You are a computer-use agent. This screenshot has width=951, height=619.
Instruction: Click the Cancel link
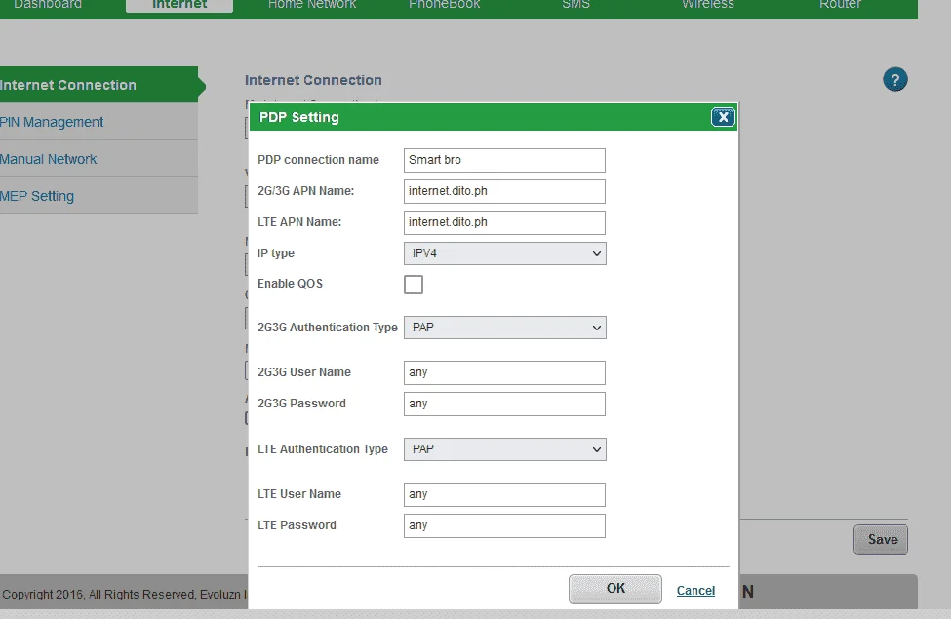pyautogui.click(x=695, y=591)
